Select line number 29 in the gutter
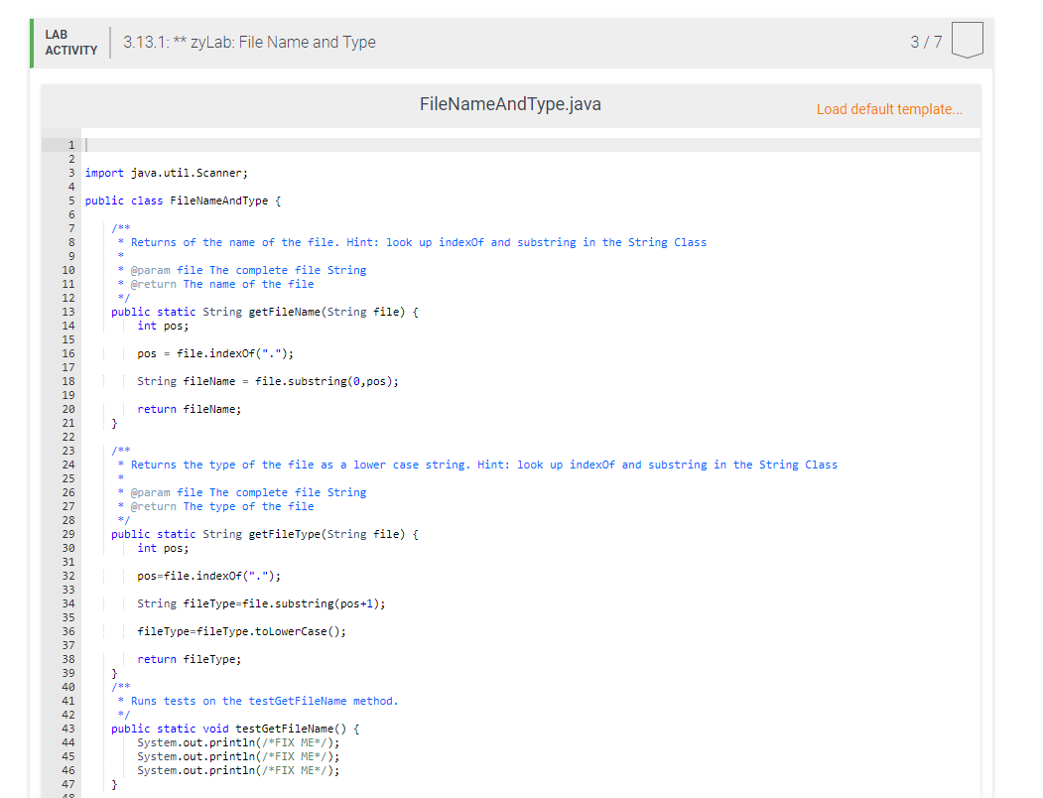The image size is (1043, 798). point(69,533)
